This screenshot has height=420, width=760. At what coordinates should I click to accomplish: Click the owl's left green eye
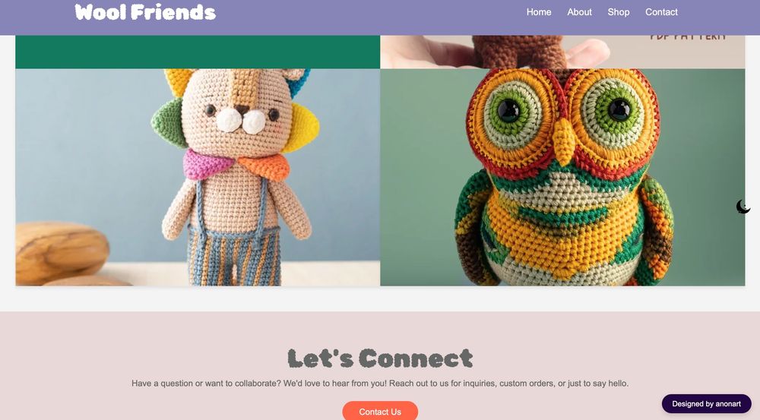[x=509, y=110]
